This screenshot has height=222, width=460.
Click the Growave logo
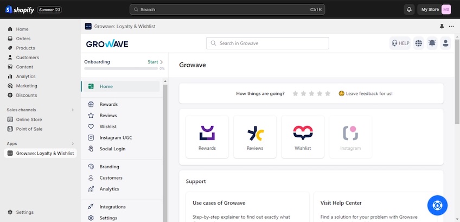pyautogui.click(x=107, y=44)
